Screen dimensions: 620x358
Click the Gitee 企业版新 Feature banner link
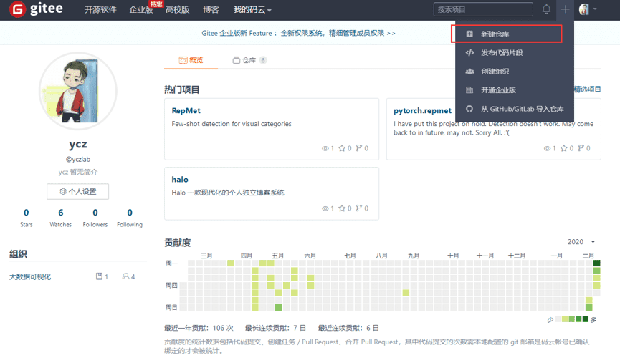299,33
